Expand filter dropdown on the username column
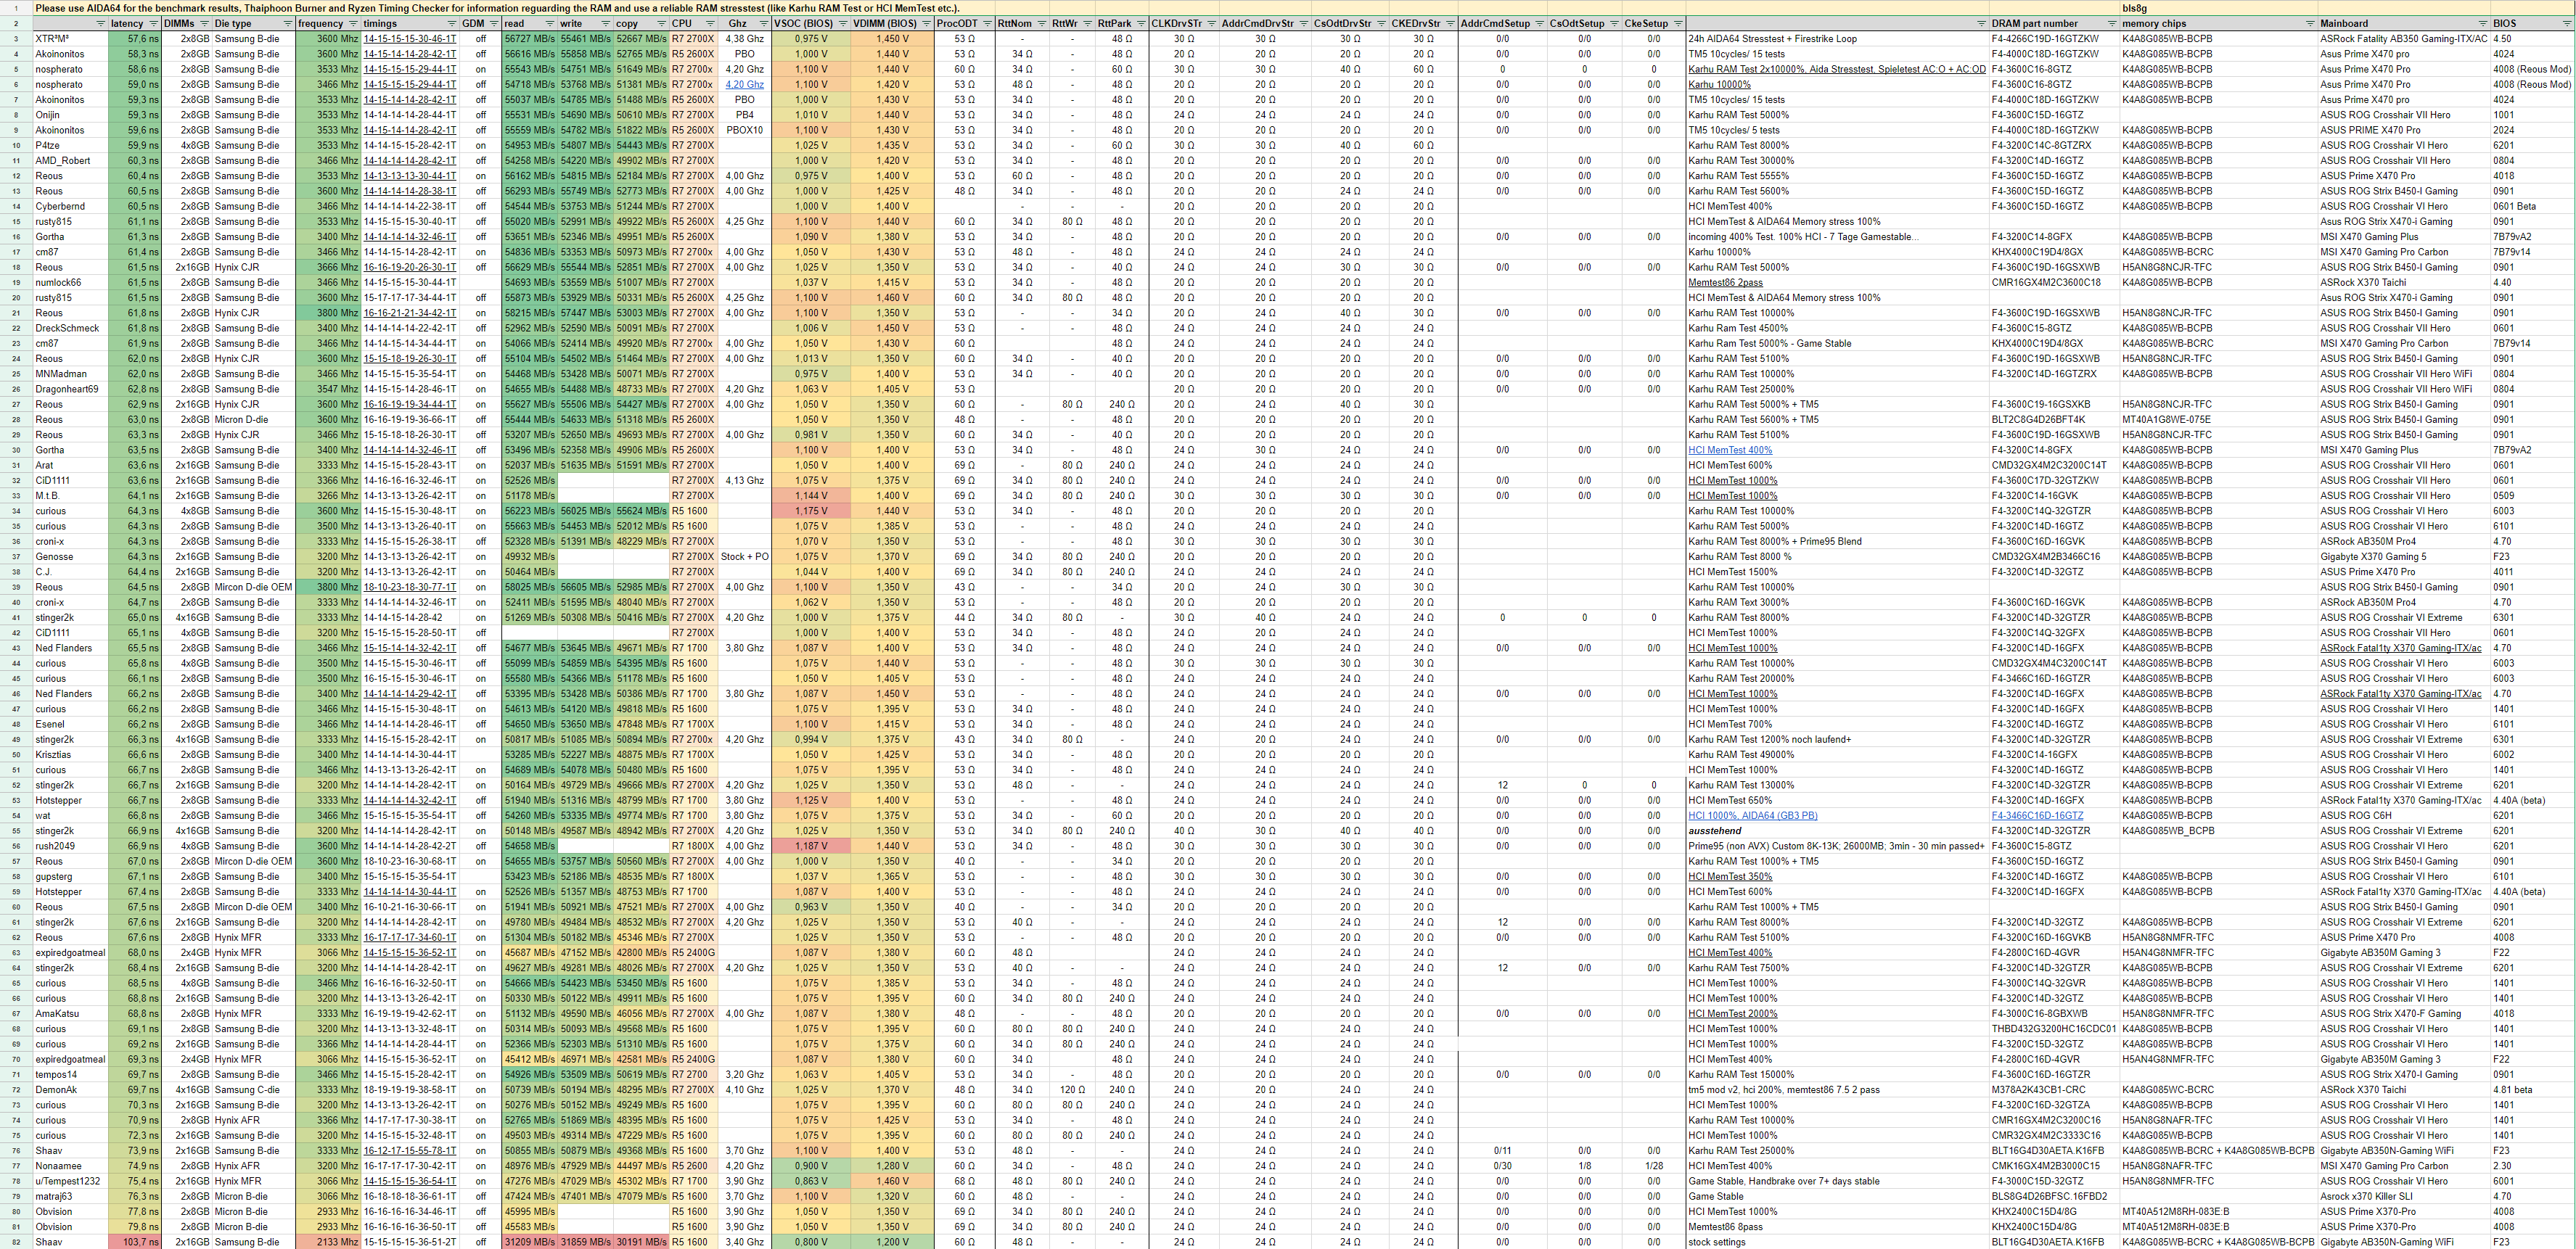This screenshot has width=2576, height=1249. tap(100, 23)
